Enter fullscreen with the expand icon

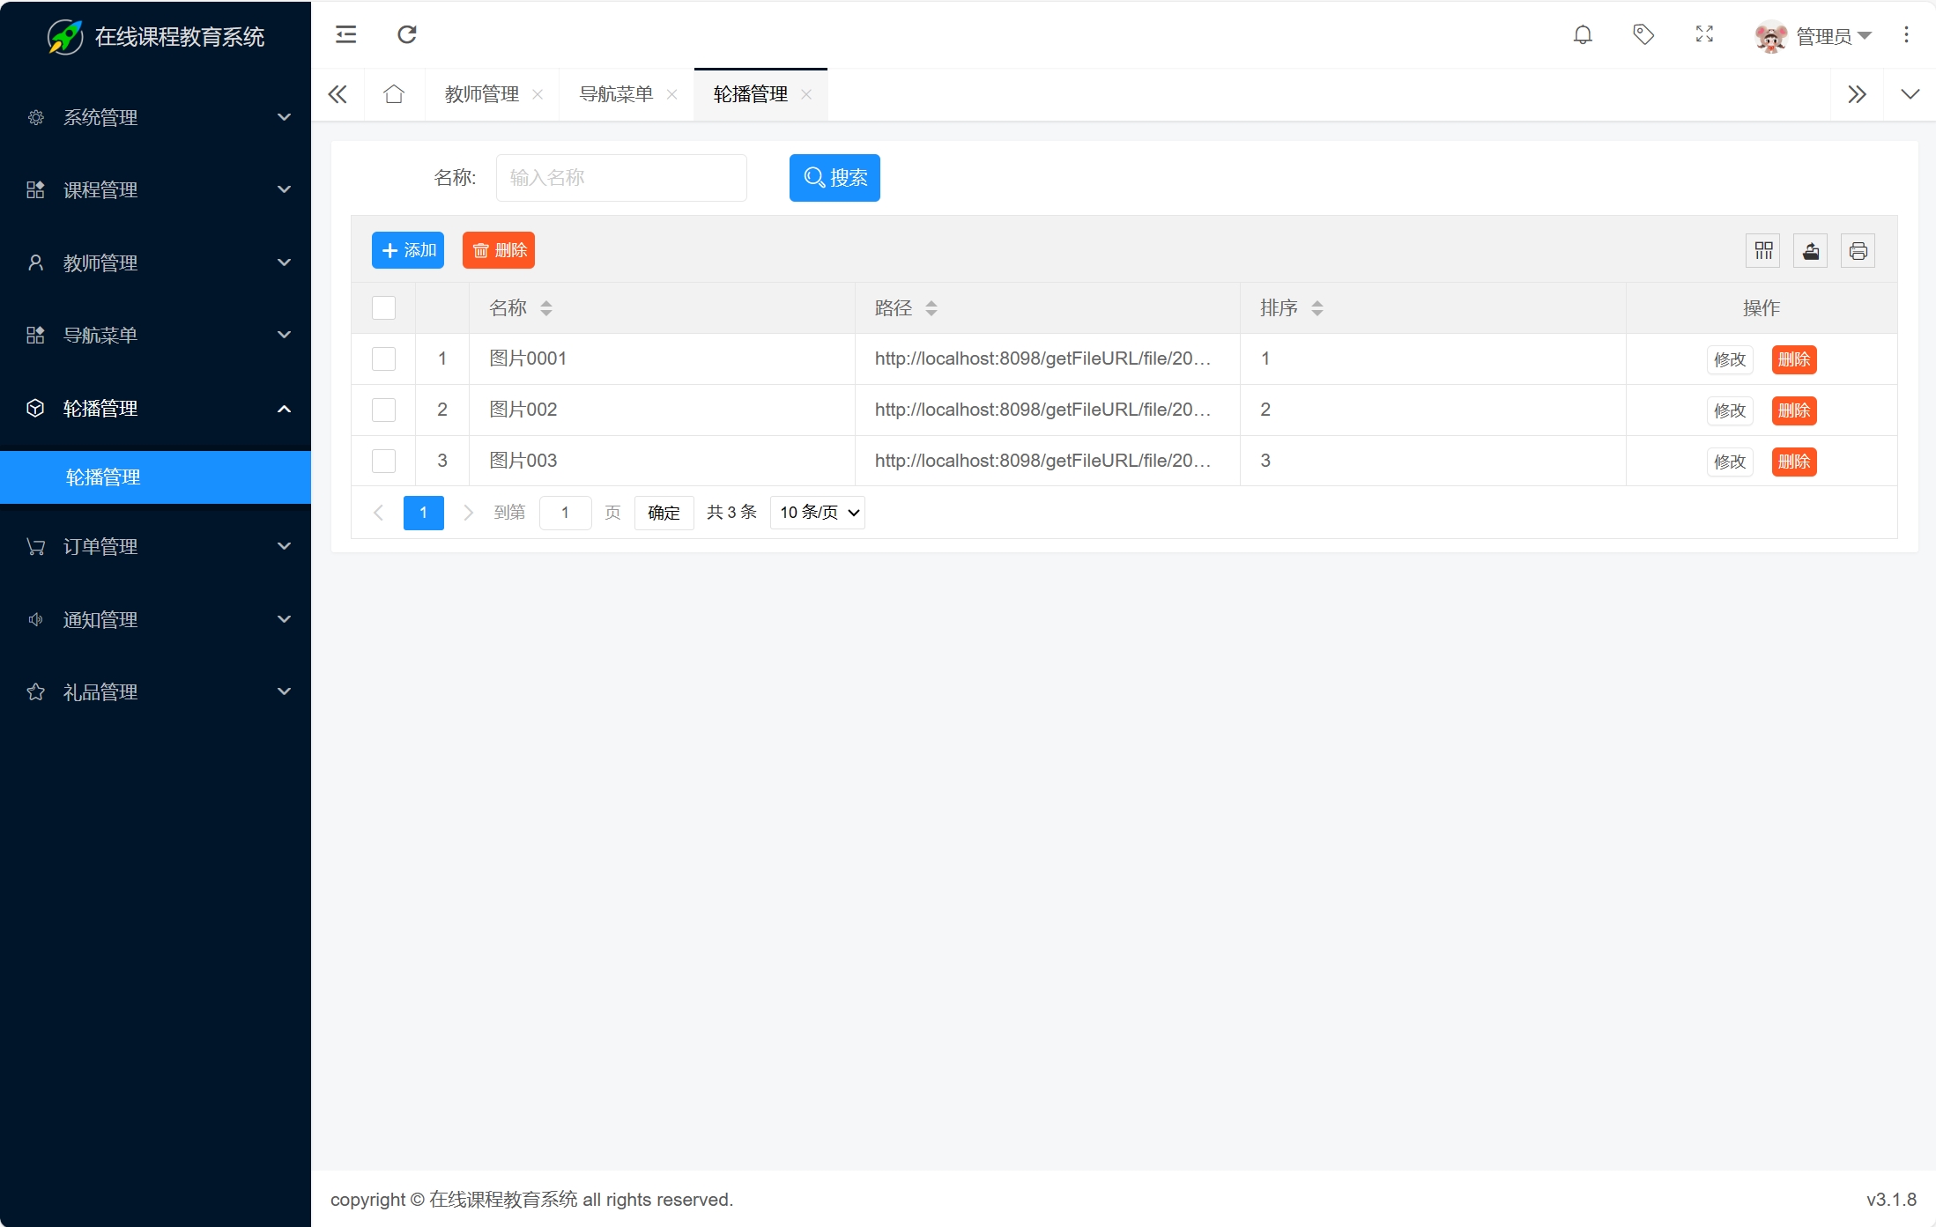1704,34
